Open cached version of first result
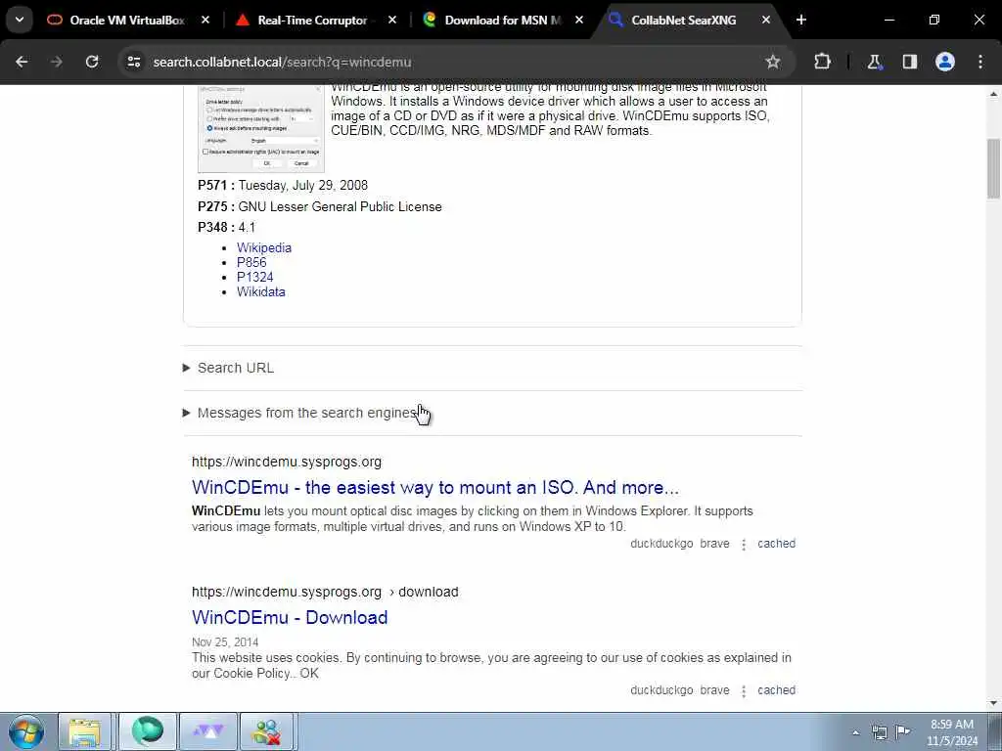1002x751 pixels. (x=776, y=544)
